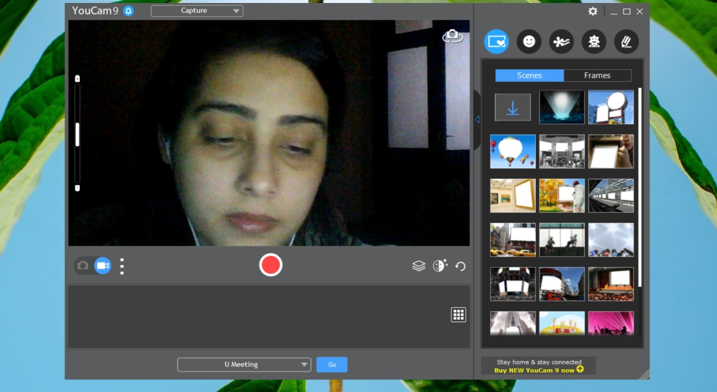Open the YouCam notification bell

coord(128,11)
